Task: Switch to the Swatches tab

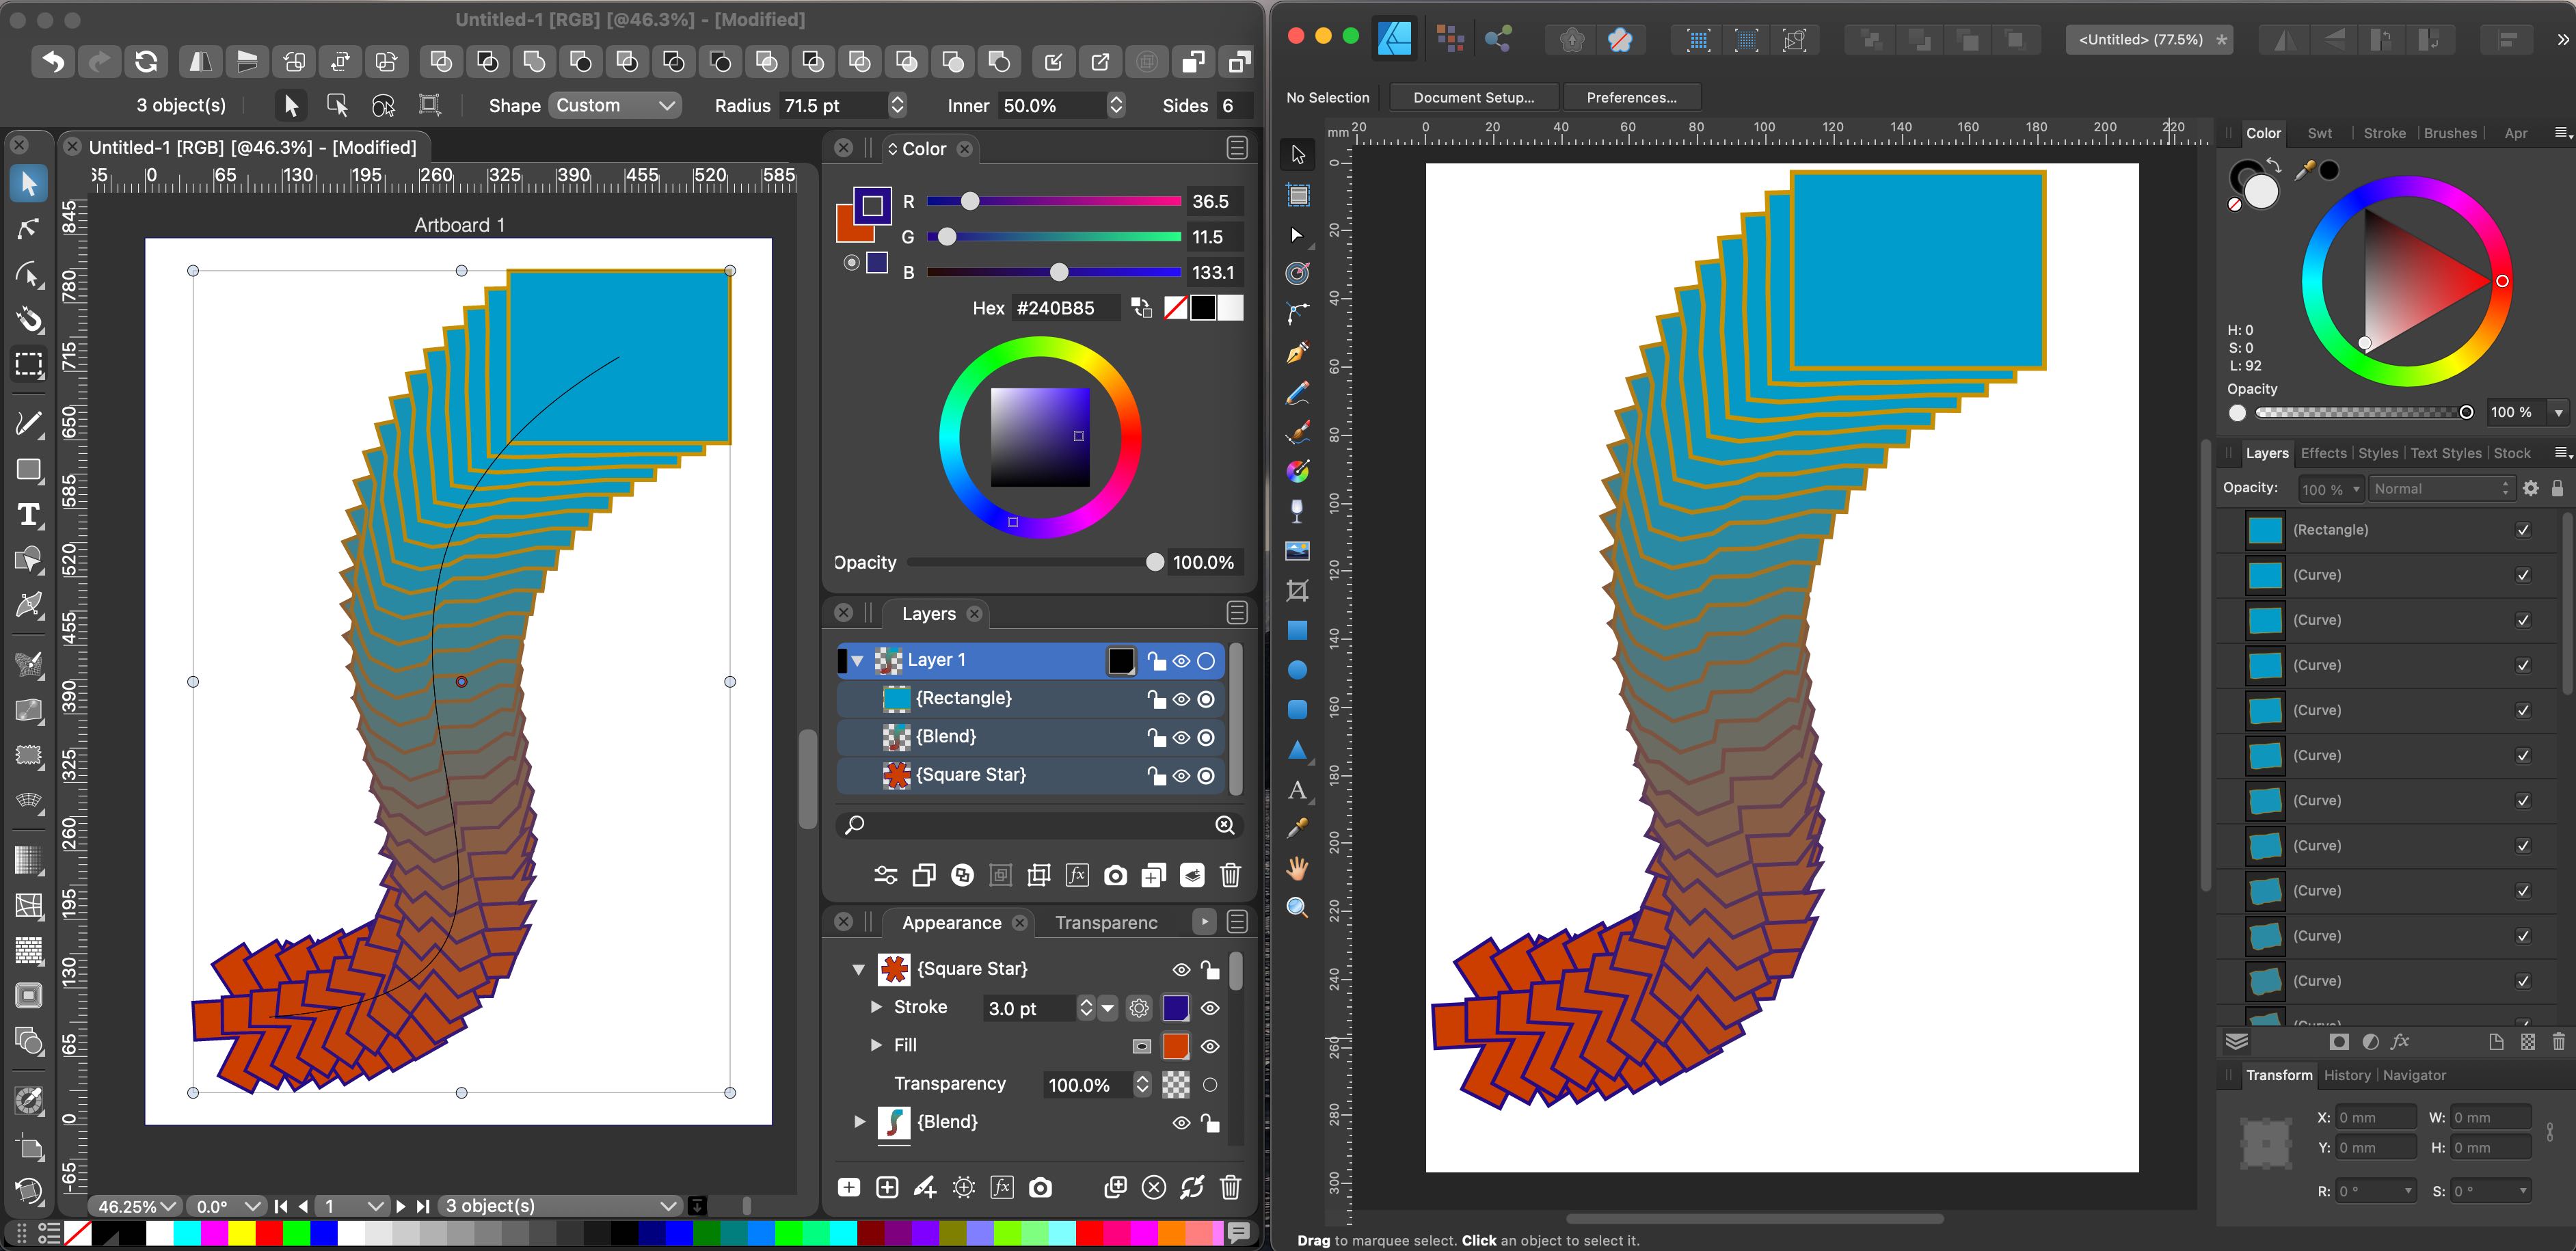Action: [x=2321, y=133]
